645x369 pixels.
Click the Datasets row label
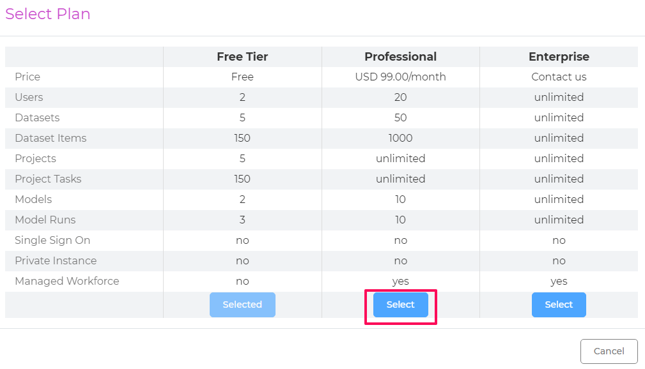click(37, 118)
